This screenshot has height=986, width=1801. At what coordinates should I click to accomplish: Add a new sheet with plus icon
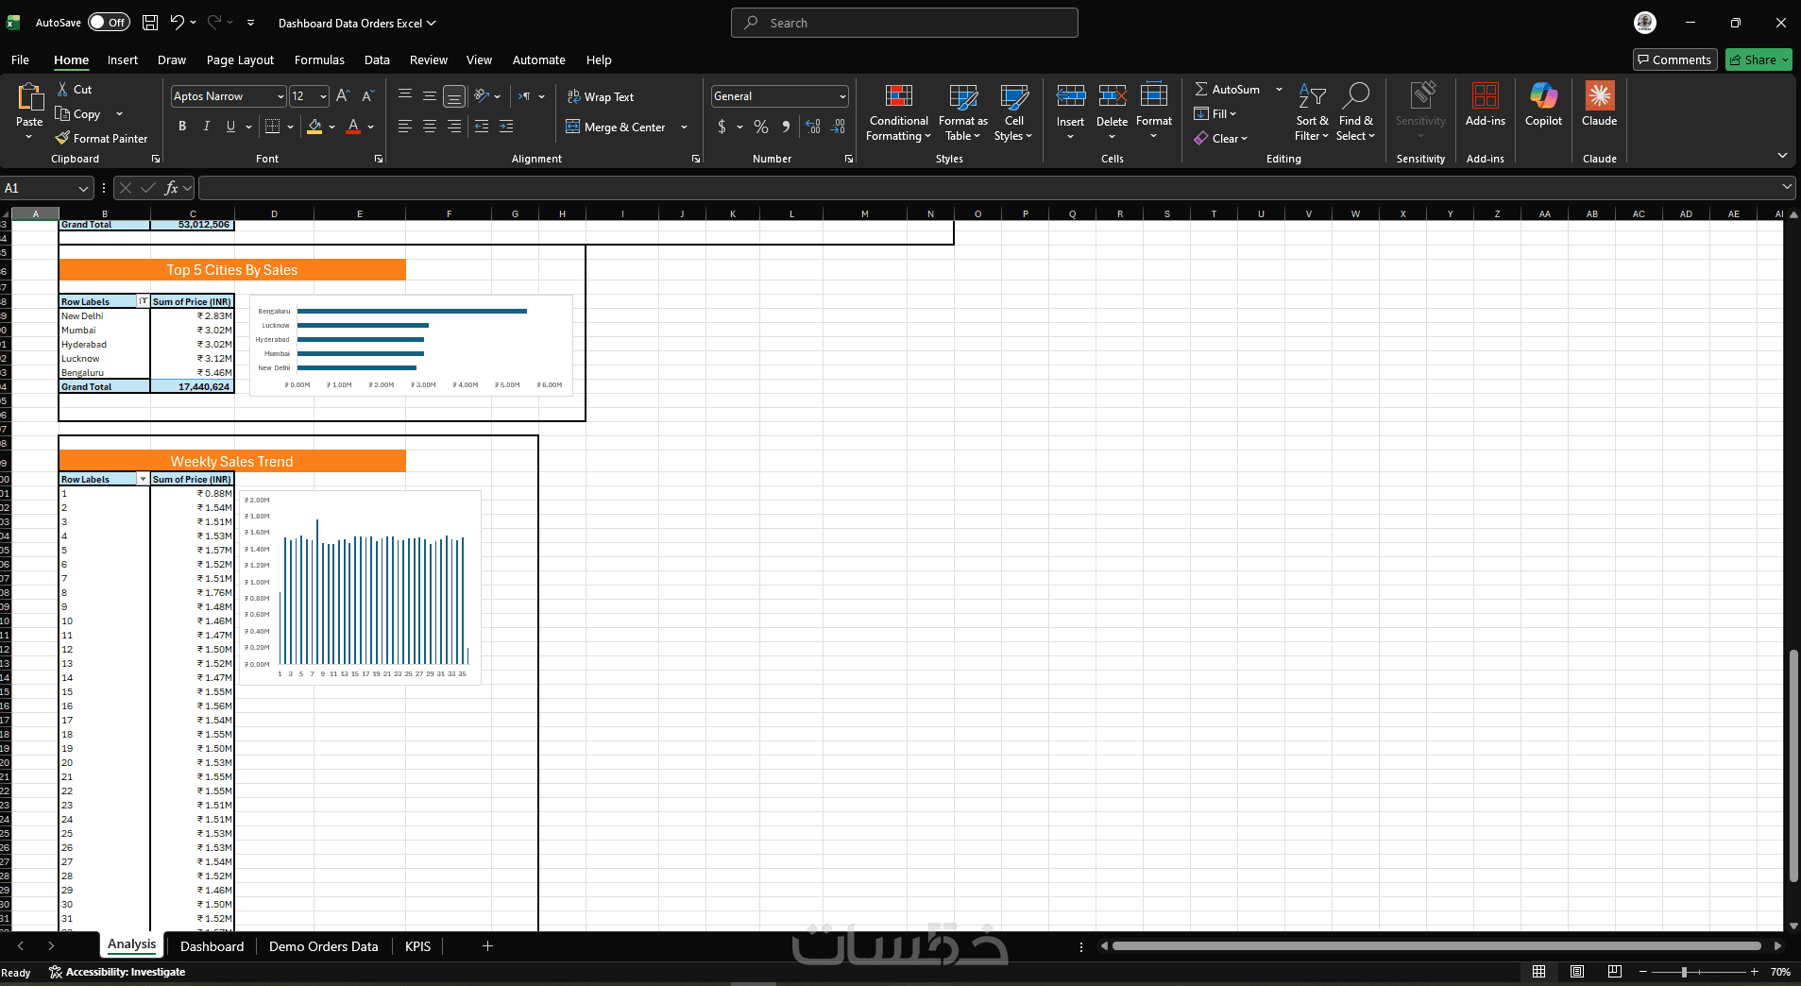487,945
